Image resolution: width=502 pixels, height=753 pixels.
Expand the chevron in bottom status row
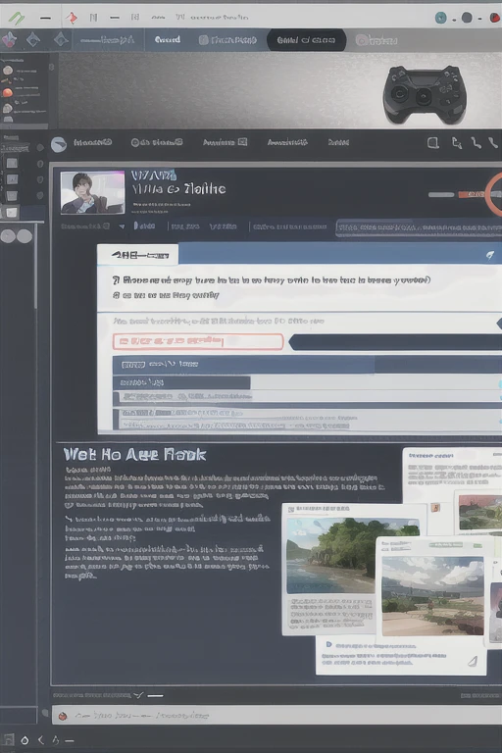click(x=138, y=695)
